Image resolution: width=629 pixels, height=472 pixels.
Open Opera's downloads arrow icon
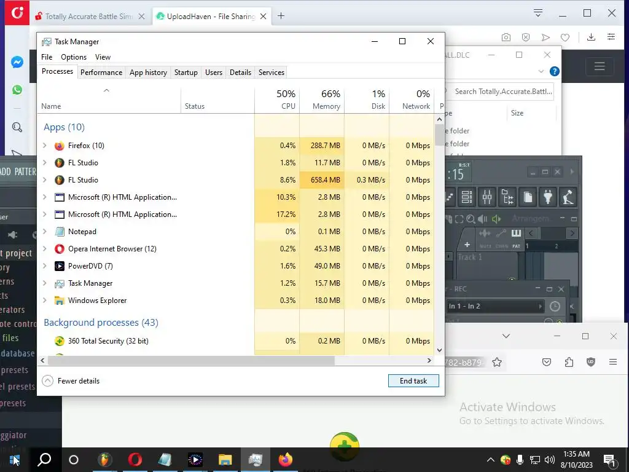(591, 37)
